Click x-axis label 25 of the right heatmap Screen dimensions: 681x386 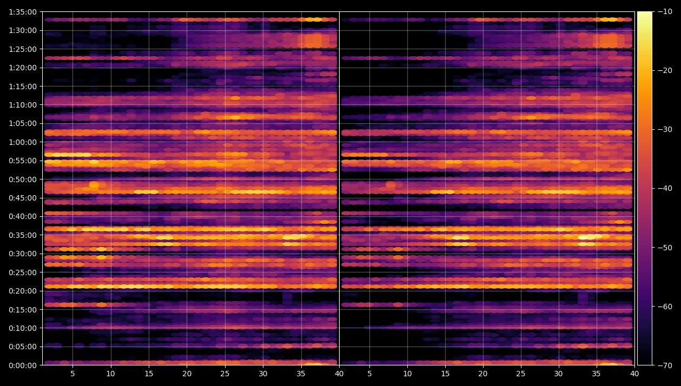click(x=521, y=374)
